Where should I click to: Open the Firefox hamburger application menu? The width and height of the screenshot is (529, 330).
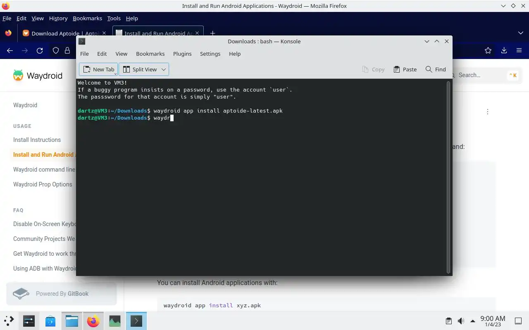519,50
